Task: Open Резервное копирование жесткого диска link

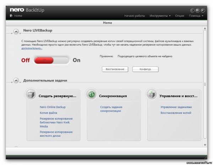Action: pos(56,134)
